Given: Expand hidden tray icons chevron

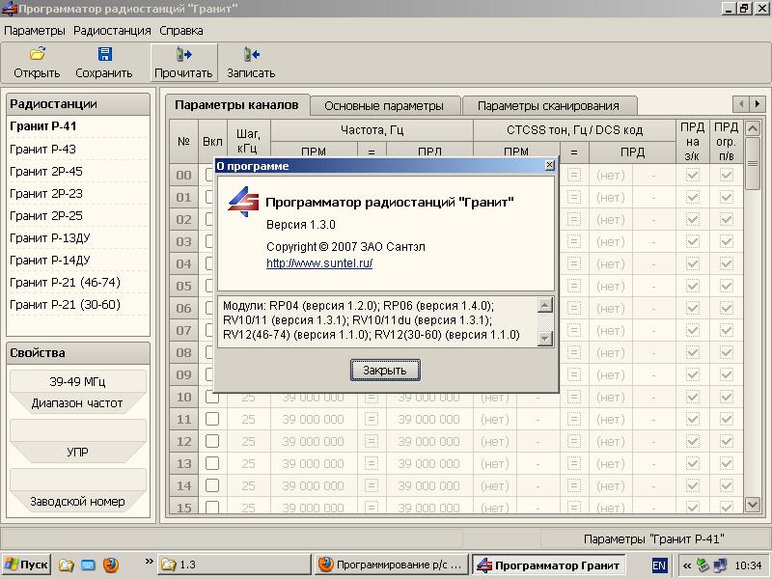Looking at the screenshot, I should (687, 565).
